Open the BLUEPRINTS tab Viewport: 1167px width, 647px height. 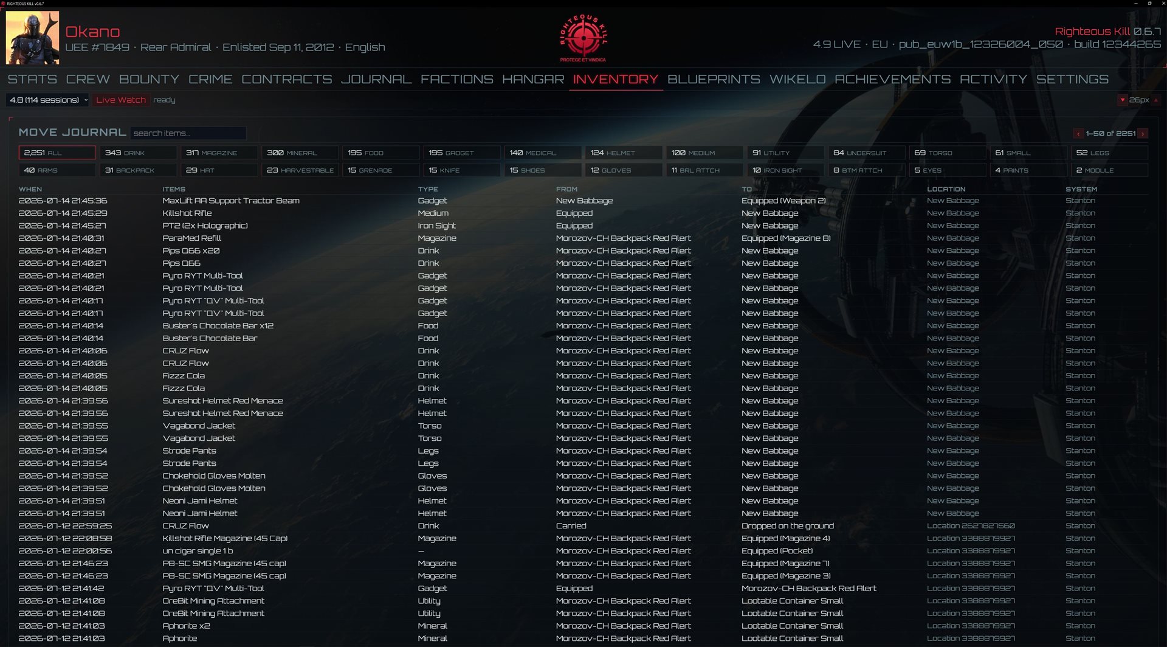coord(714,79)
